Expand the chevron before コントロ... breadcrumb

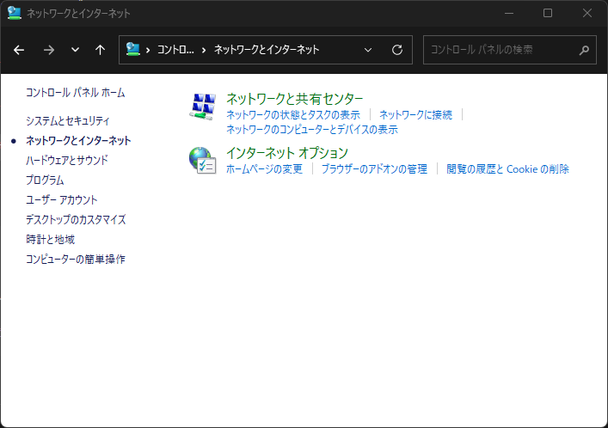point(148,50)
